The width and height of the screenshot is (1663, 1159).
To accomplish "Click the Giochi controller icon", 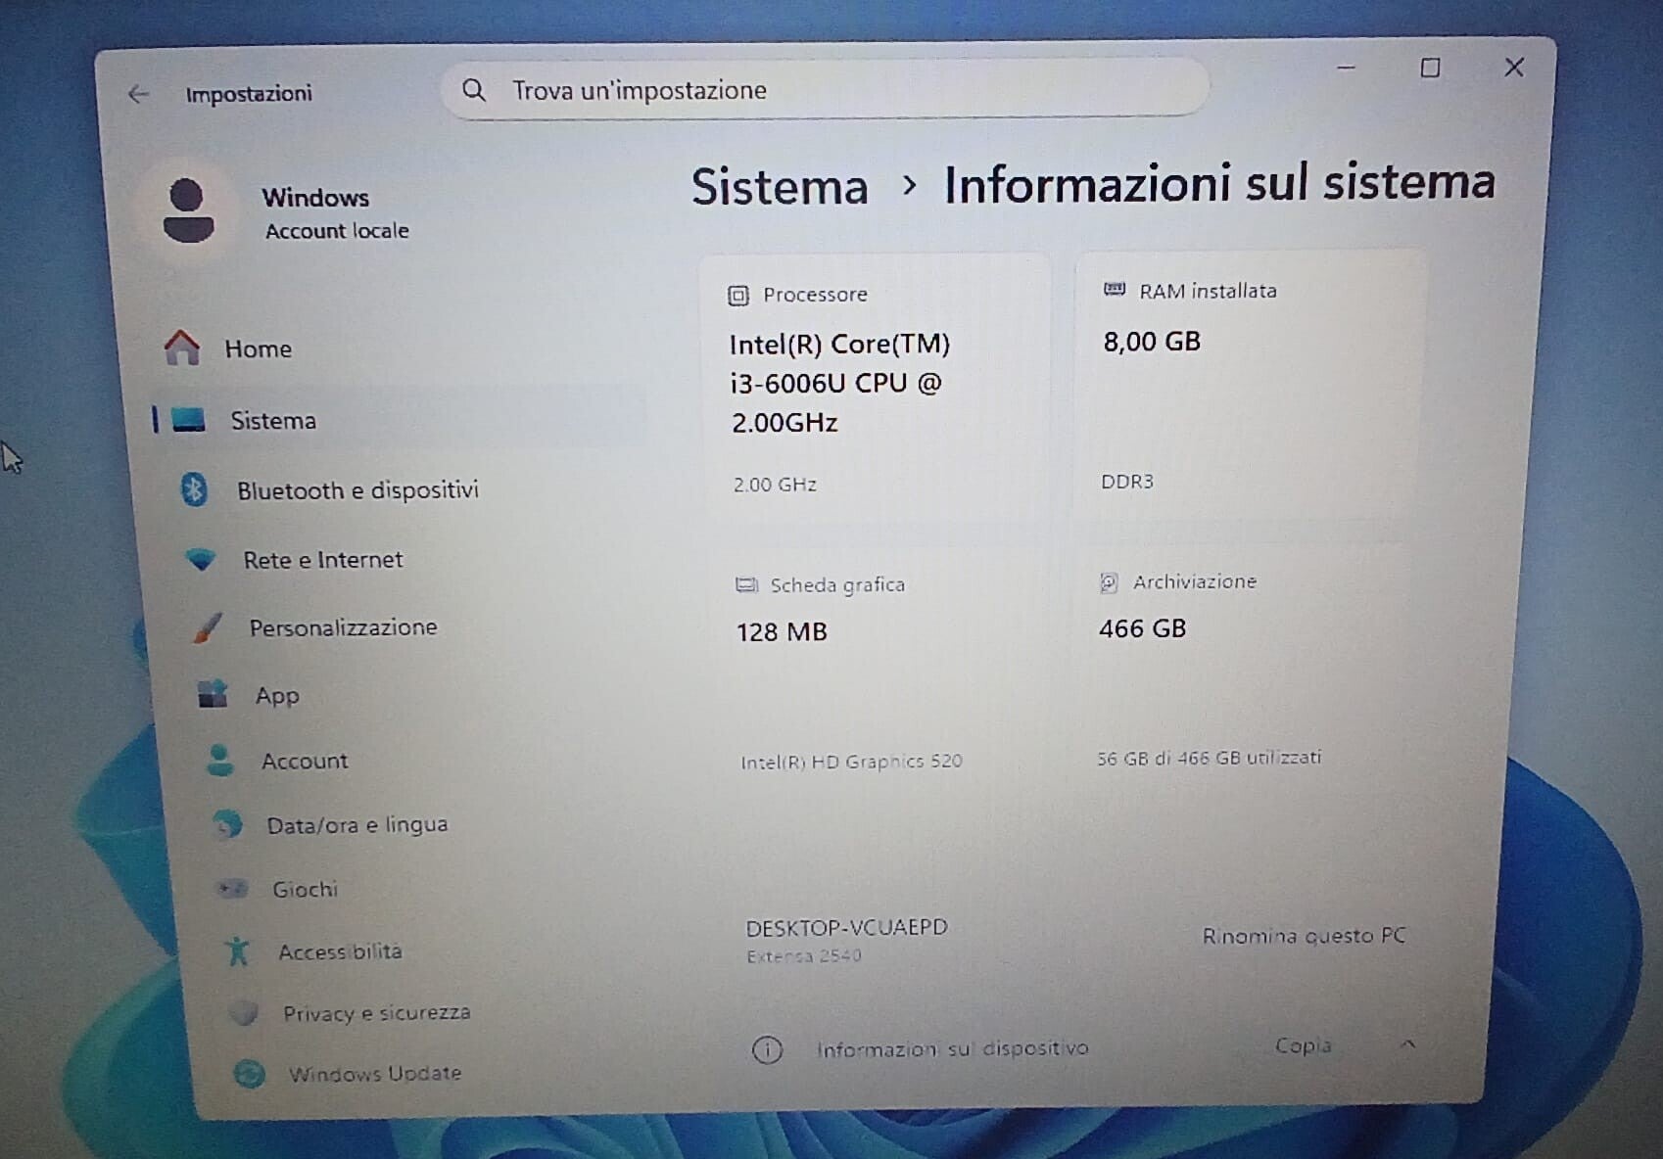I will (232, 889).
